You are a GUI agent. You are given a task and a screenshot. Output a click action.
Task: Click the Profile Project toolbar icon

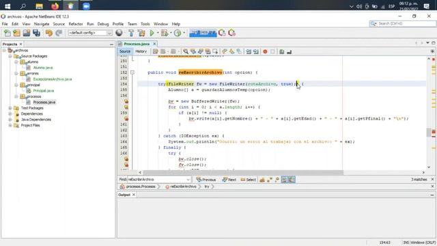click(x=178, y=33)
